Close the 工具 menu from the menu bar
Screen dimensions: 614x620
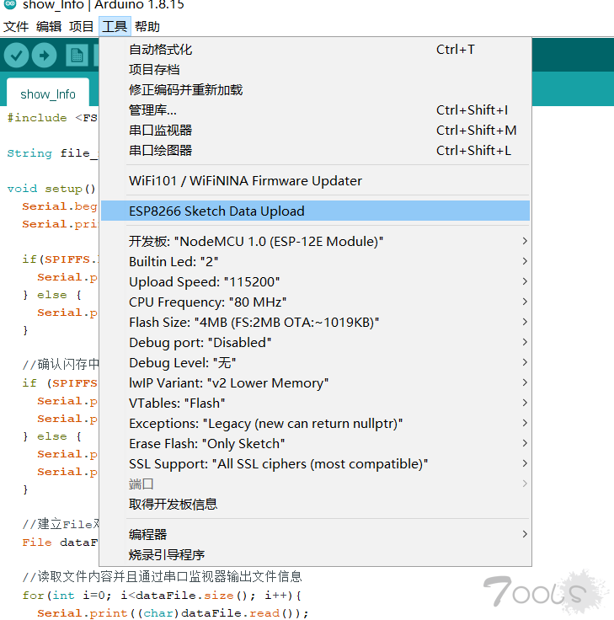click(x=115, y=26)
